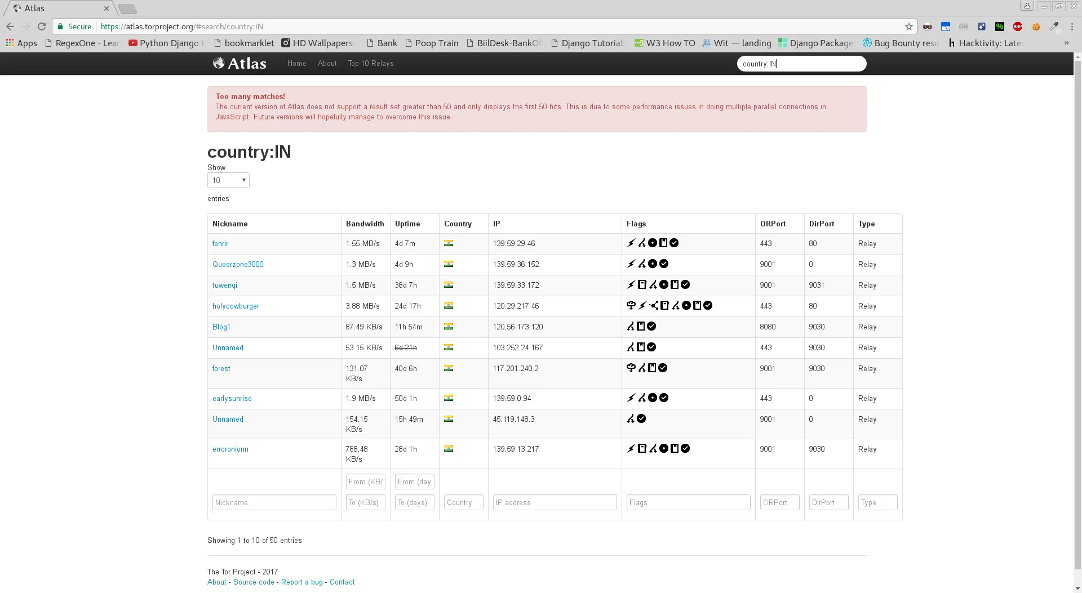Click the lightning Fast flag in fenrir row
Image resolution: width=1082 pixels, height=593 pixels.
pos(631,243)
